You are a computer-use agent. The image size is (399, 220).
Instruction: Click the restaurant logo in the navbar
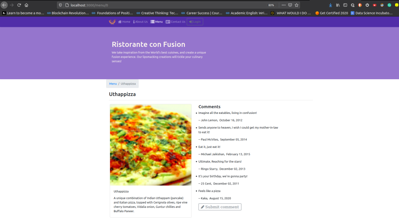112,22
